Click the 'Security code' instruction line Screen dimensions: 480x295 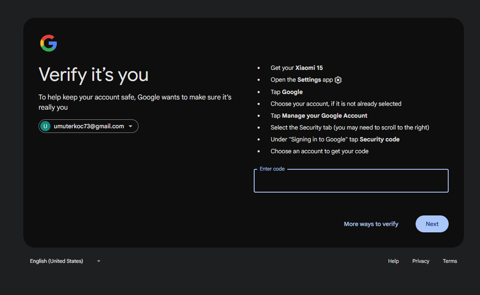click(335, 139)
